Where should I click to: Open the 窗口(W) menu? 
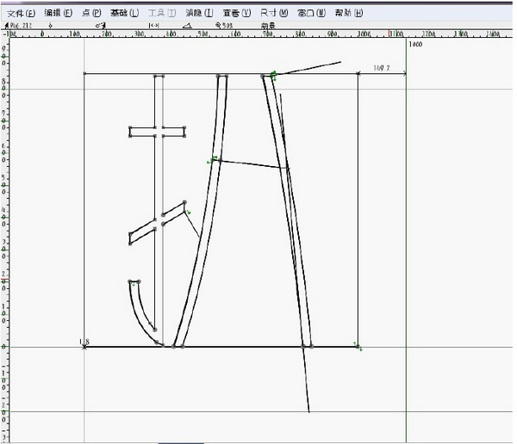coord(311,14)
